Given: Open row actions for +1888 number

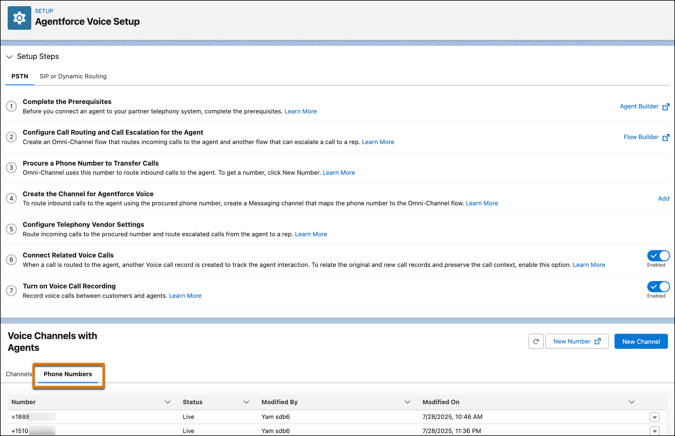Looking at the screenshot, I should pyautogui.click(x=655, y=417).
